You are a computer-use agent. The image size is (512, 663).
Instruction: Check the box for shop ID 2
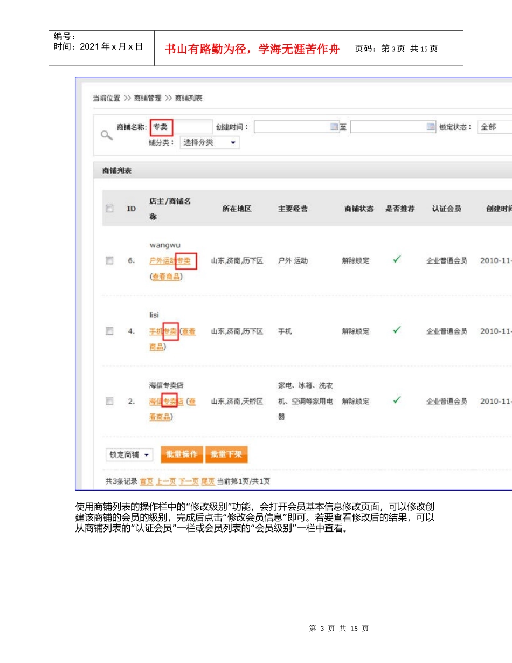(109, 401)
